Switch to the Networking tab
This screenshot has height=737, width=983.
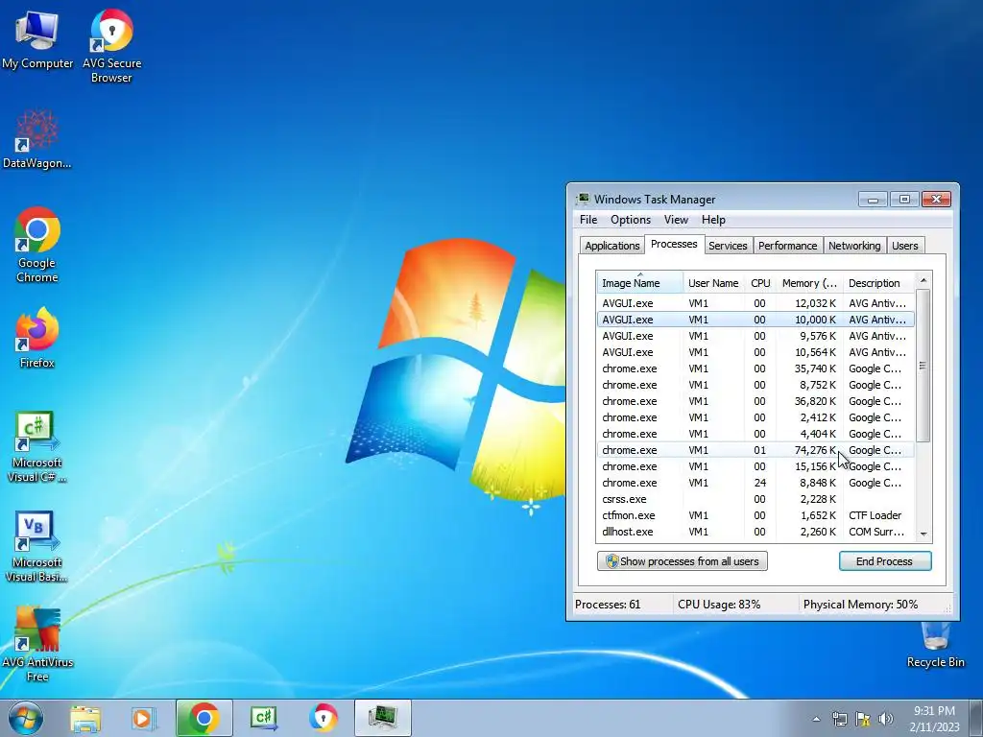click(854, 246)
